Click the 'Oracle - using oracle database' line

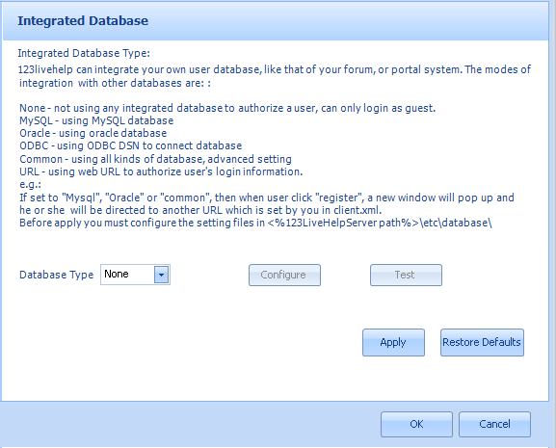[x=93, y=133]
